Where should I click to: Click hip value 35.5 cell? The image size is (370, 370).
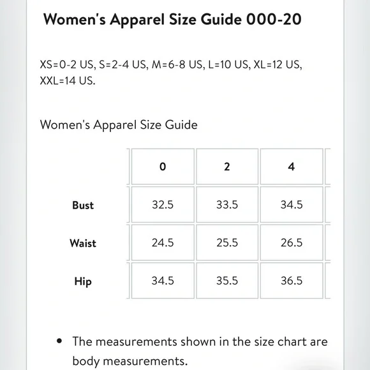pyautogui.click(x=227, y=281)
